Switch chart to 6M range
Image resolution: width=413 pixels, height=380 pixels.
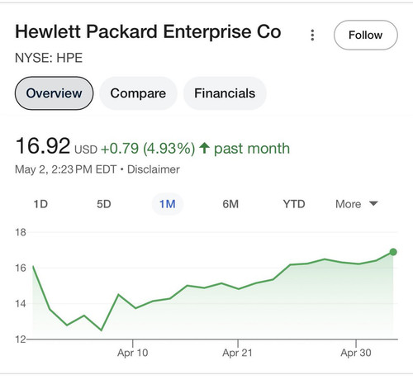(230, 204)
